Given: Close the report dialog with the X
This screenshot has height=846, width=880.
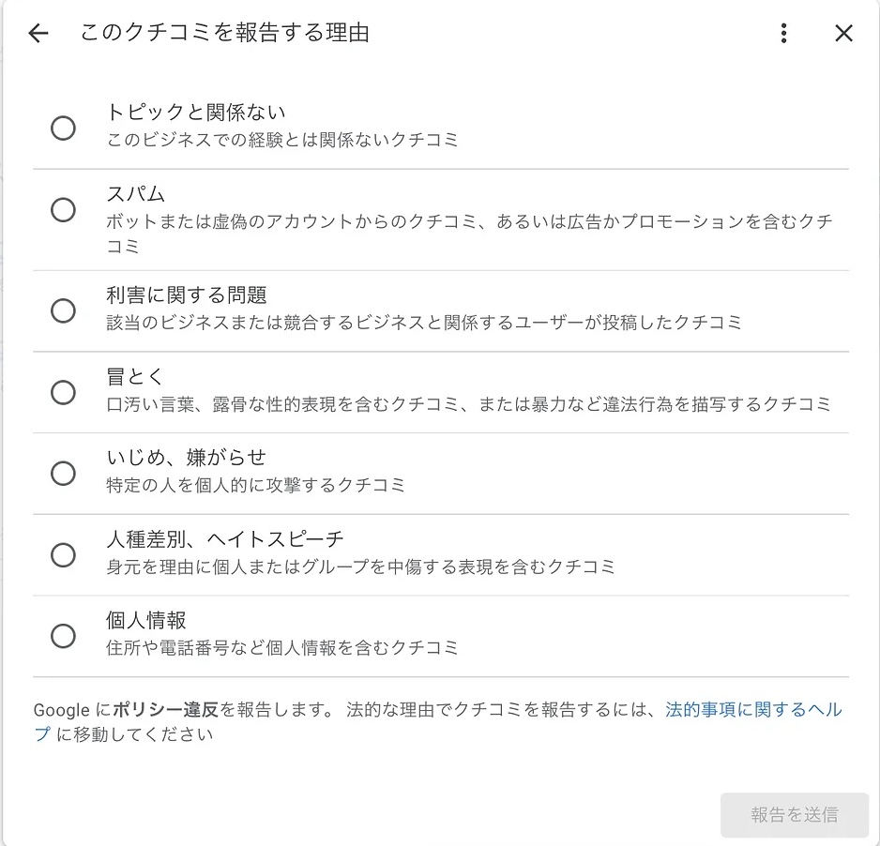Looking at the screenshot, I should [843, 33].
